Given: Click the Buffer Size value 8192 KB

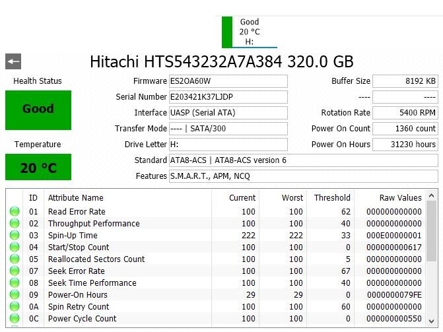Looking at the screenshot, I should coord(405,81).
